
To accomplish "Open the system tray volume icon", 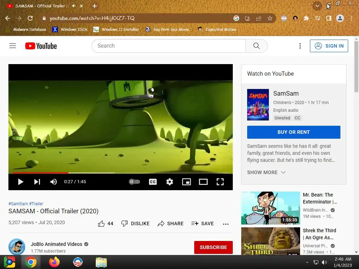I will click(x=324, y=262).
